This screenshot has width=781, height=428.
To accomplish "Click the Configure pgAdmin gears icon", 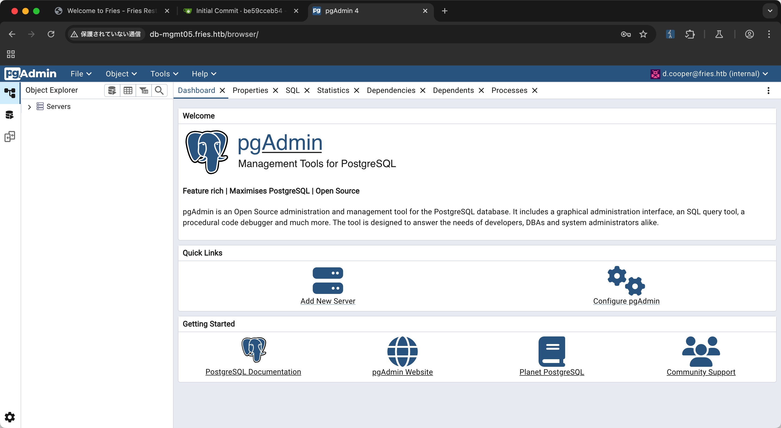I will [x=626, y=280].
